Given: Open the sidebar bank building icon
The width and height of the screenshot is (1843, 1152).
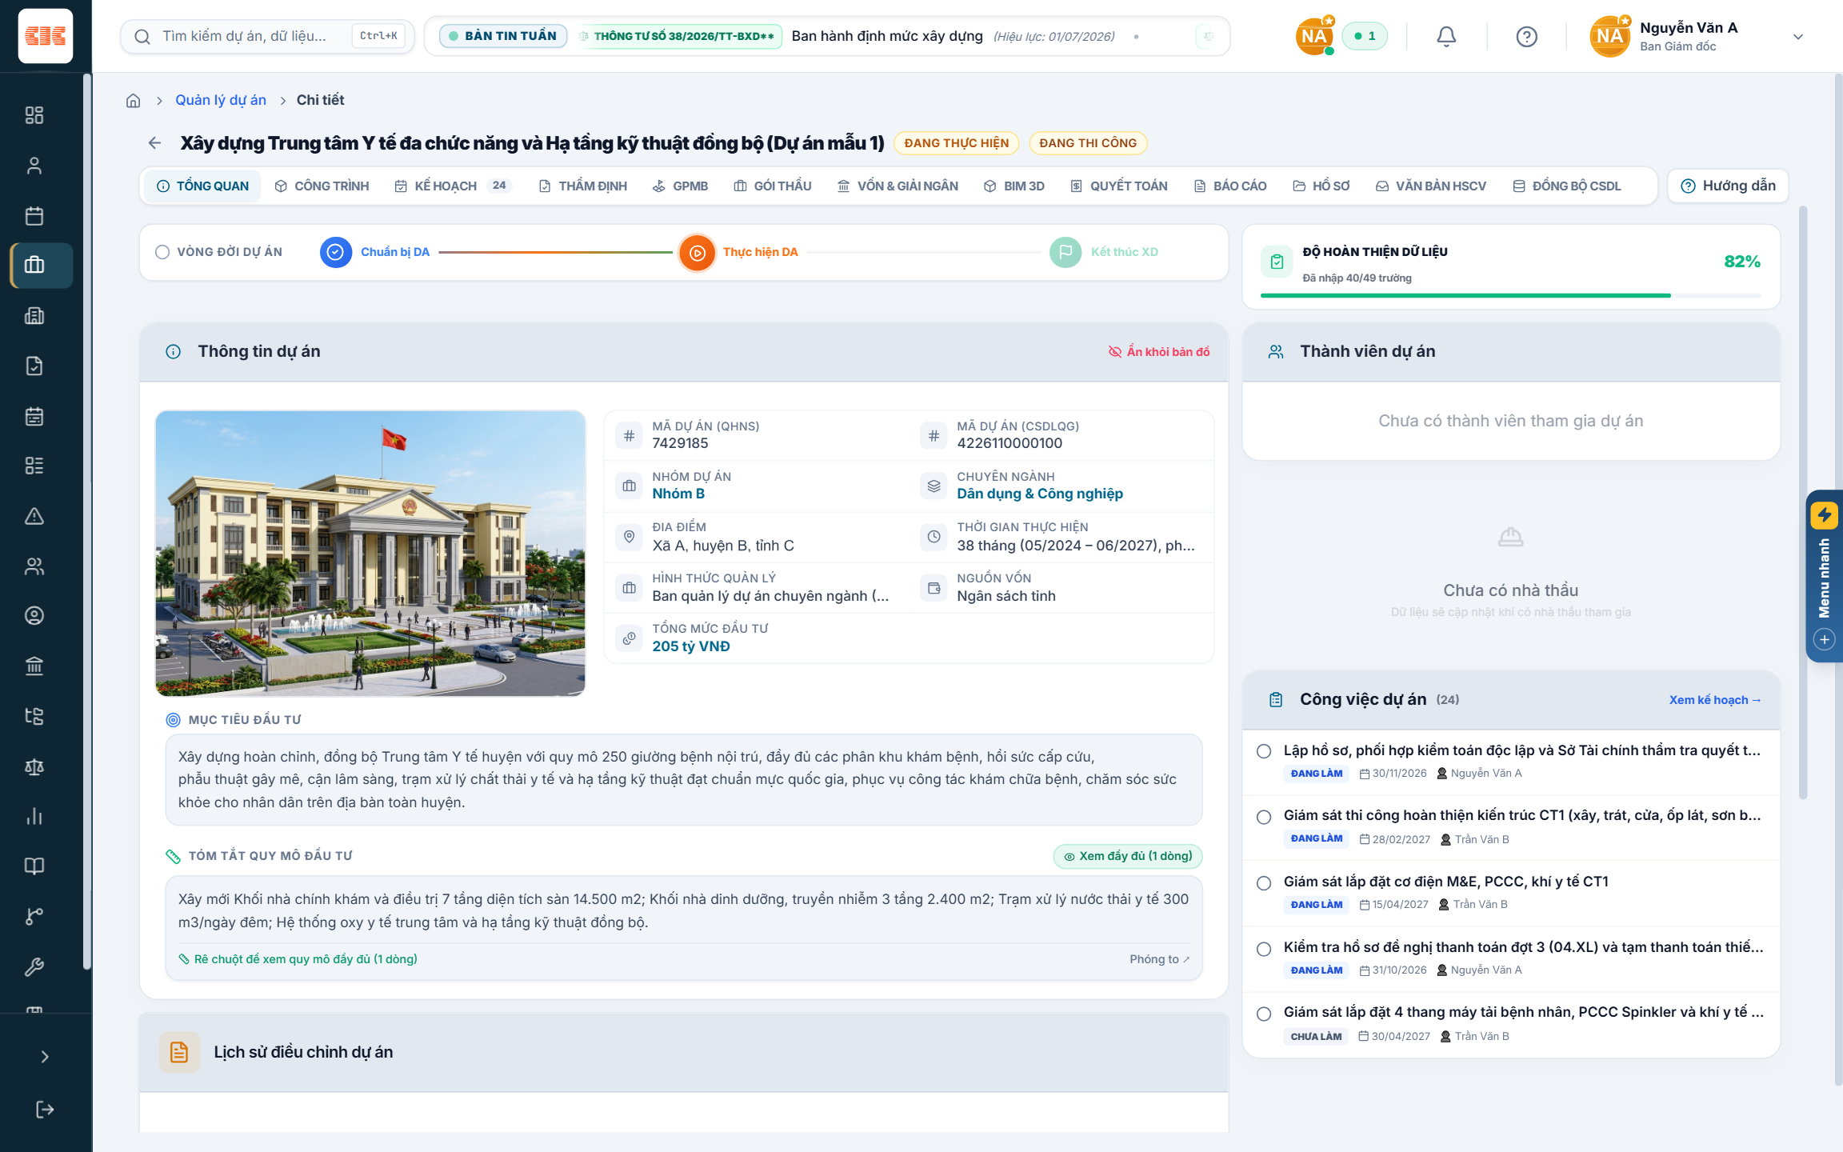Looking at the screenshot, I should 34,666.
